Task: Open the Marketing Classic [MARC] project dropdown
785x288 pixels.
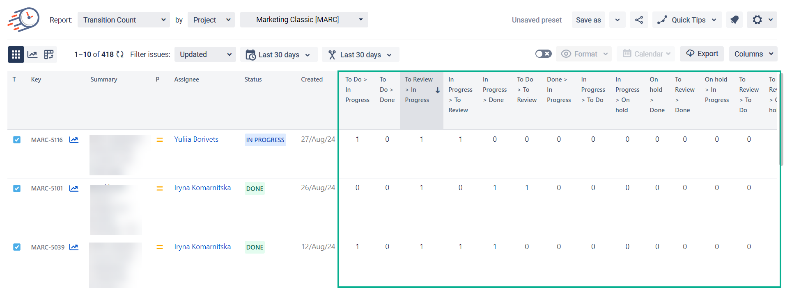Action: (304, 20)
